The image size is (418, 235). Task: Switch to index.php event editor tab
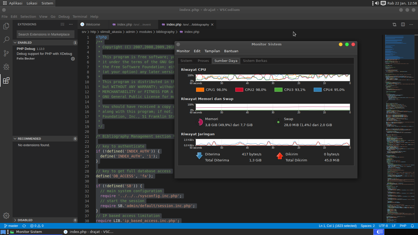(x=133, y=25)
